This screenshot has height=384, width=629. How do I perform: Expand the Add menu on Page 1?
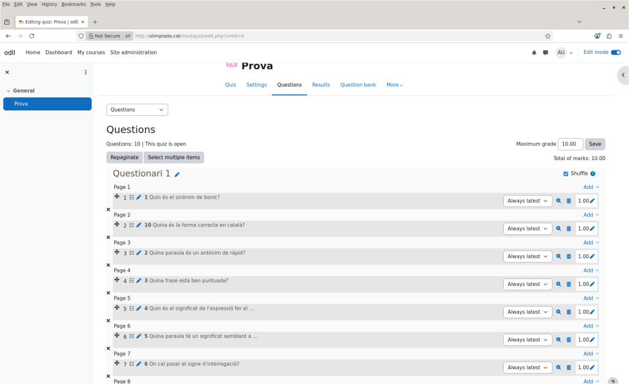pos(590,187)
